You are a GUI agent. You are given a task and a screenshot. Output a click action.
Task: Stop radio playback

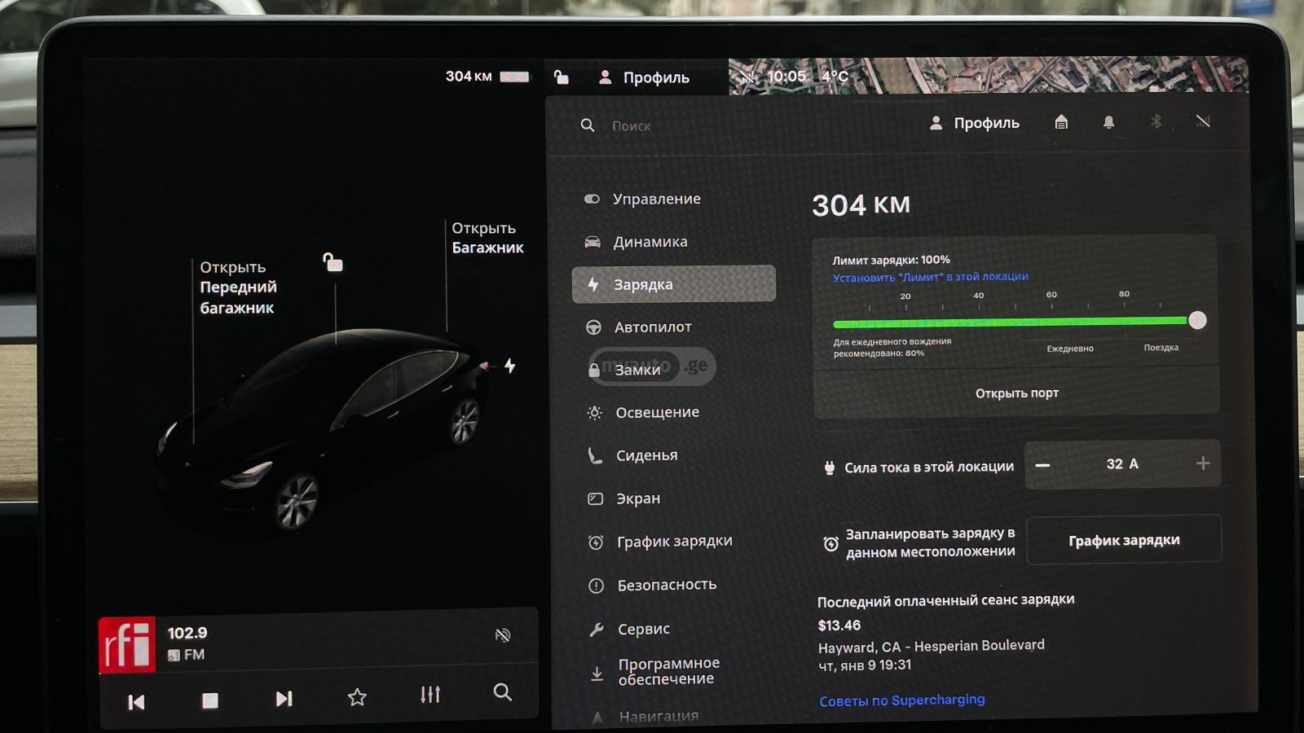(210, 700)
